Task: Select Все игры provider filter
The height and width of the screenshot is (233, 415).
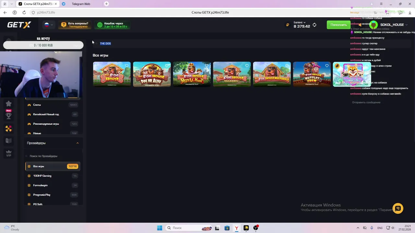Action: 52,166
